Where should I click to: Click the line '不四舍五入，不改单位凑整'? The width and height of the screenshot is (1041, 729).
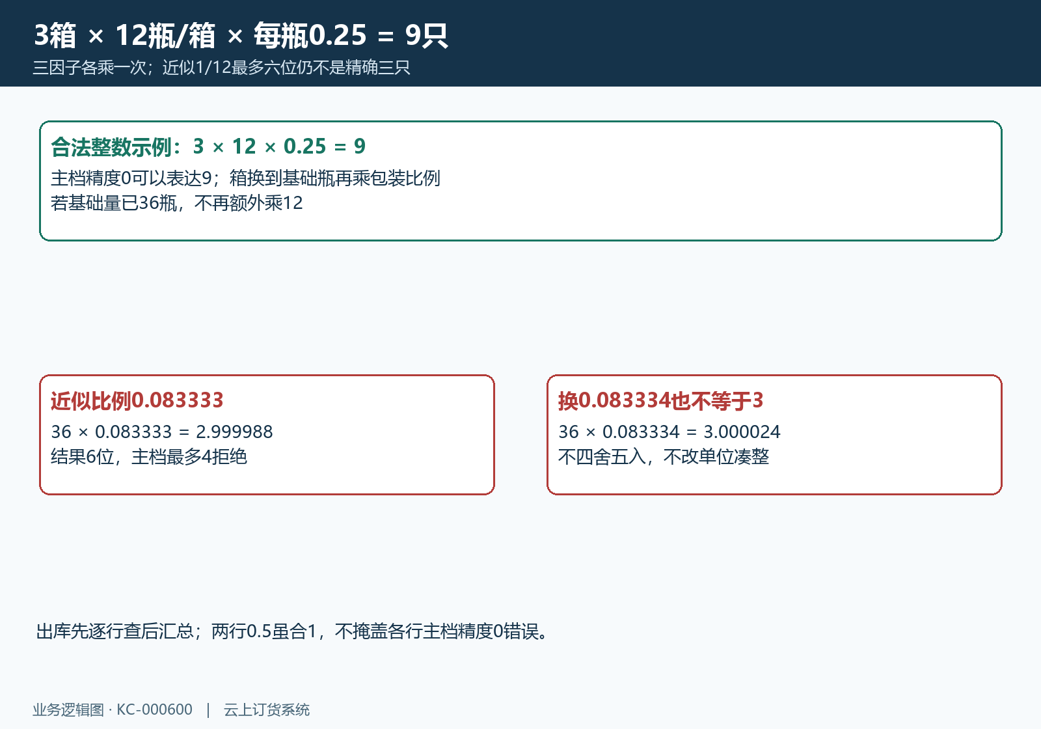tap(664, 457)
